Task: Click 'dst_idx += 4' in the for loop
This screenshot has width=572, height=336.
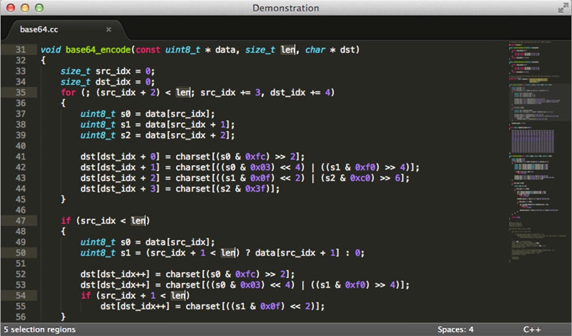Action: coord(300,93)
